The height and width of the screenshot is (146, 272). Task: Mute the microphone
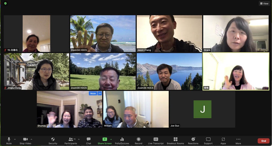pyautogui.click(x=9, y=139)
